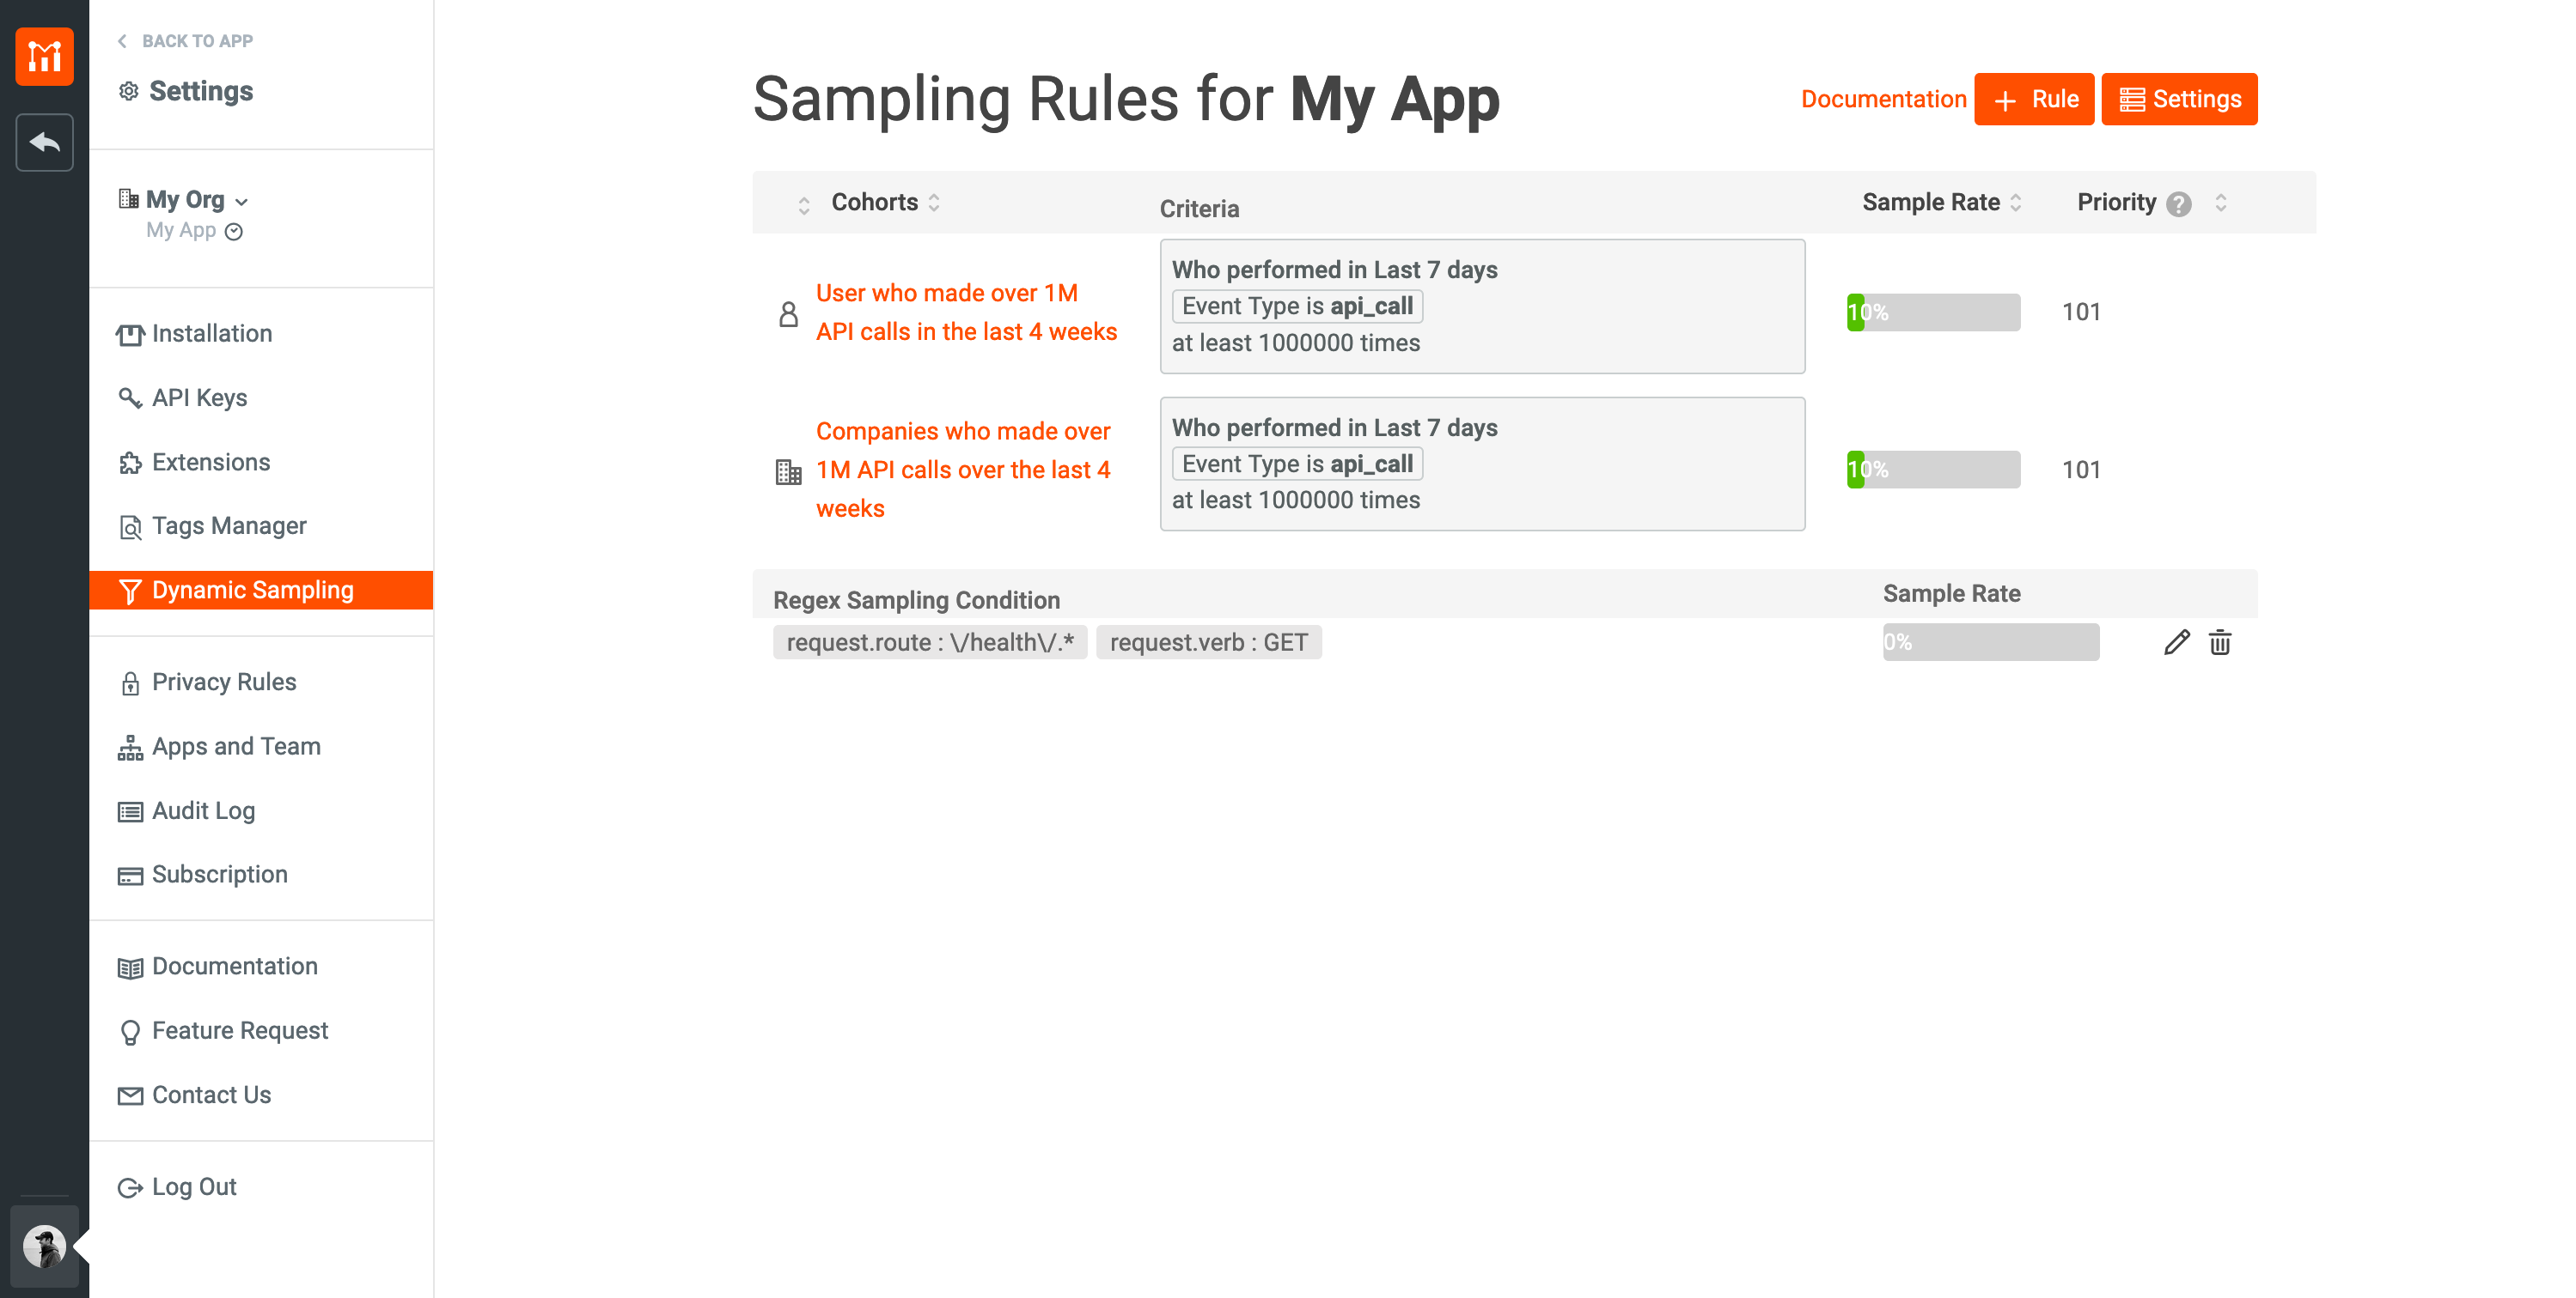This screenshot has height=1298, width=2576.
Task: Open Tags Manager via its magnifier-tag icon
Action: coord(130,526)
